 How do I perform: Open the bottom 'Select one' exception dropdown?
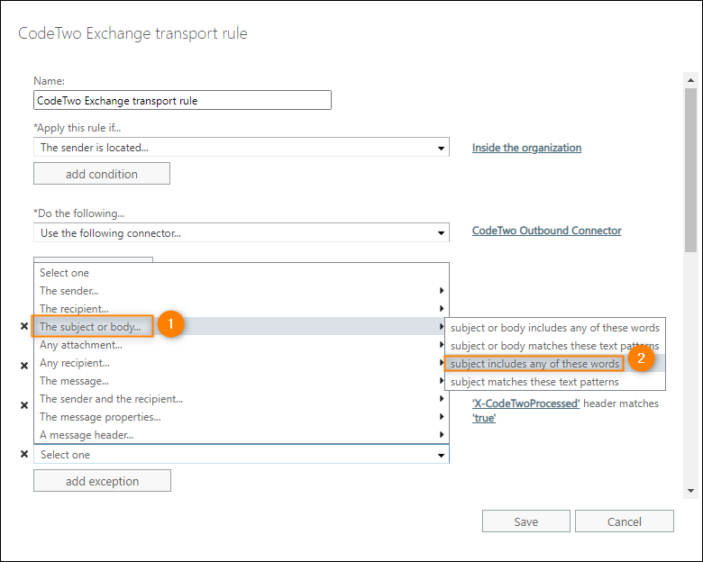242,455
